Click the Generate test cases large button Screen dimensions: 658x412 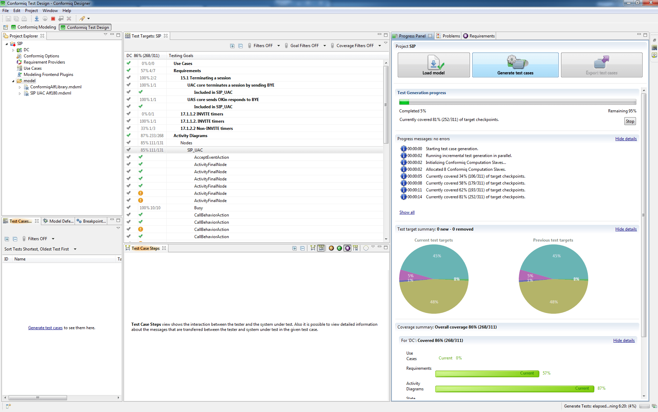point(515,65)
